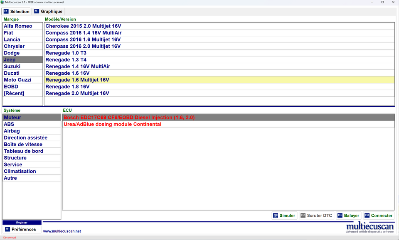Viewport: 399px width, 240px height.
Task: Select the Ducati brand
Action: pos(22,73)
